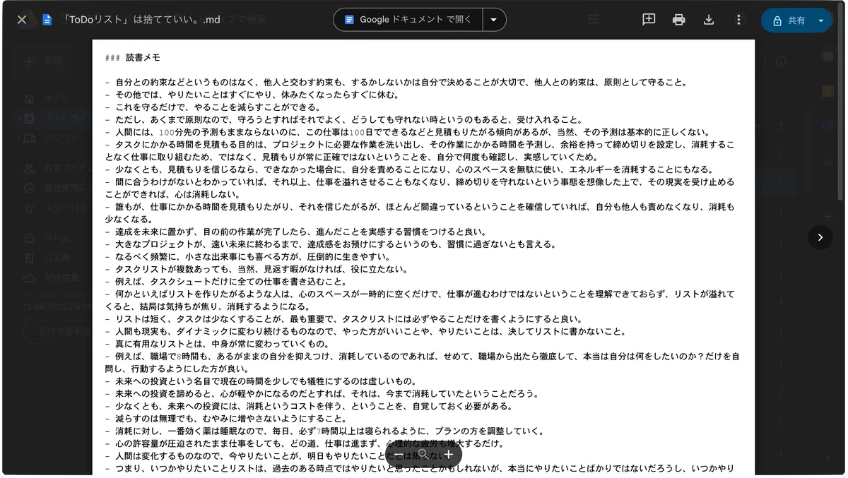Image resolution: width=848 pixels, height=478 pixels.
Task: Click the heading ### 読書メモ
Action: pyautogui.click(x=131, y=58)
